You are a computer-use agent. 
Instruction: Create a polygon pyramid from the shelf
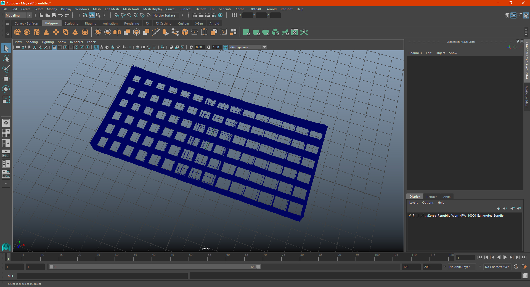pos(75,32)
